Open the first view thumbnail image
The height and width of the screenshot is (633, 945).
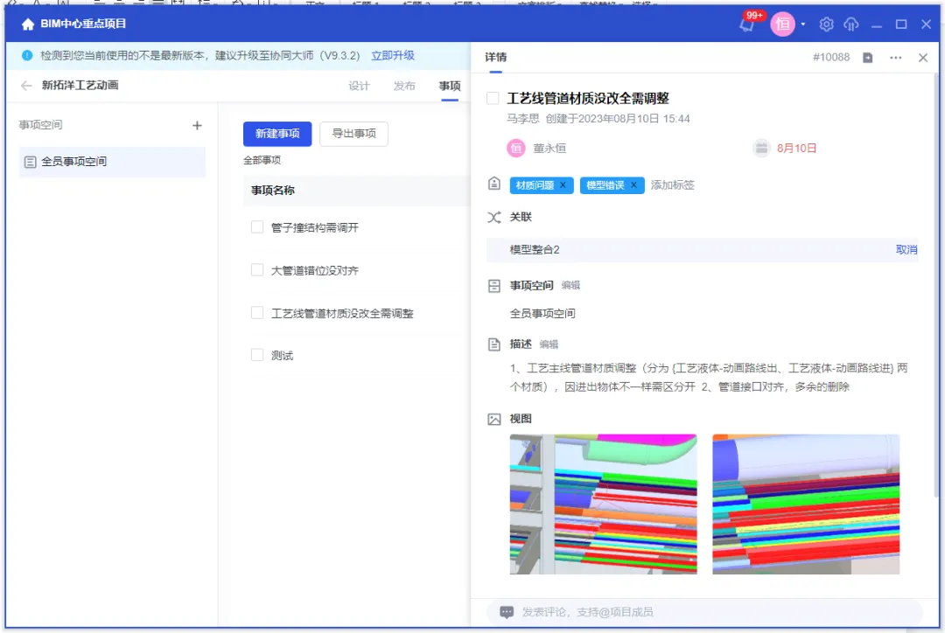tap(603, 504)
